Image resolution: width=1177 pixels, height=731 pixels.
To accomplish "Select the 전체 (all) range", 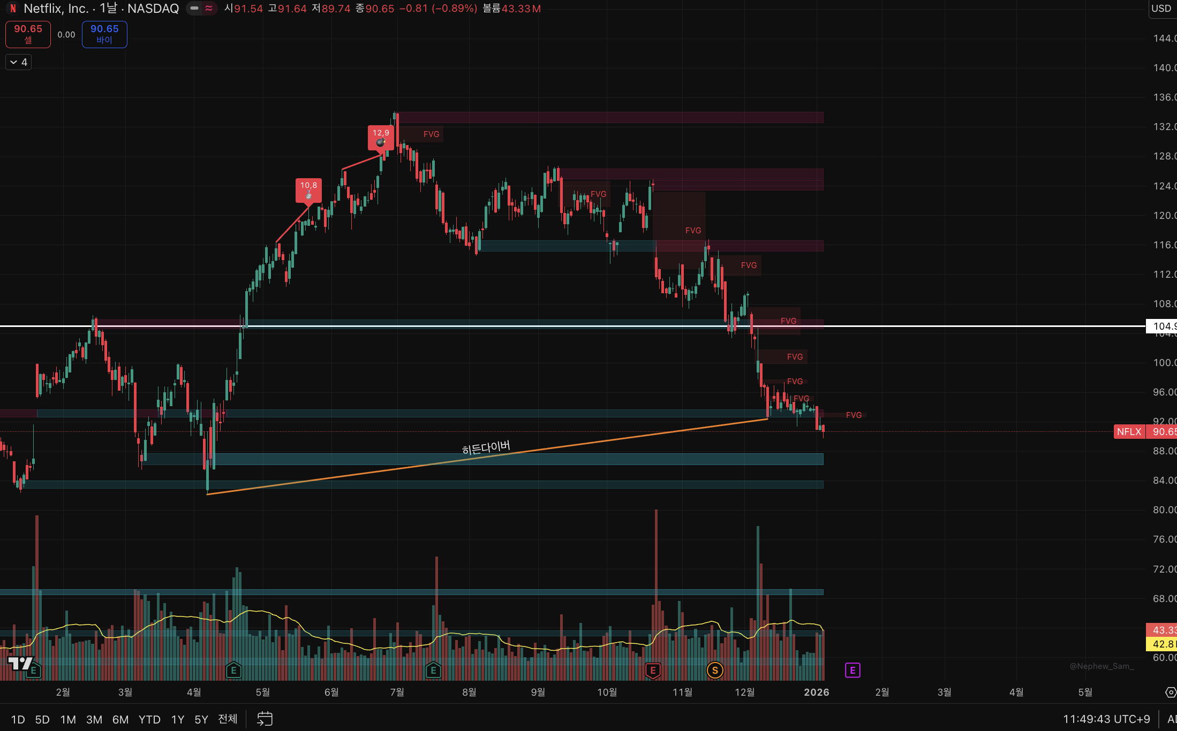I will coord(228,719).
